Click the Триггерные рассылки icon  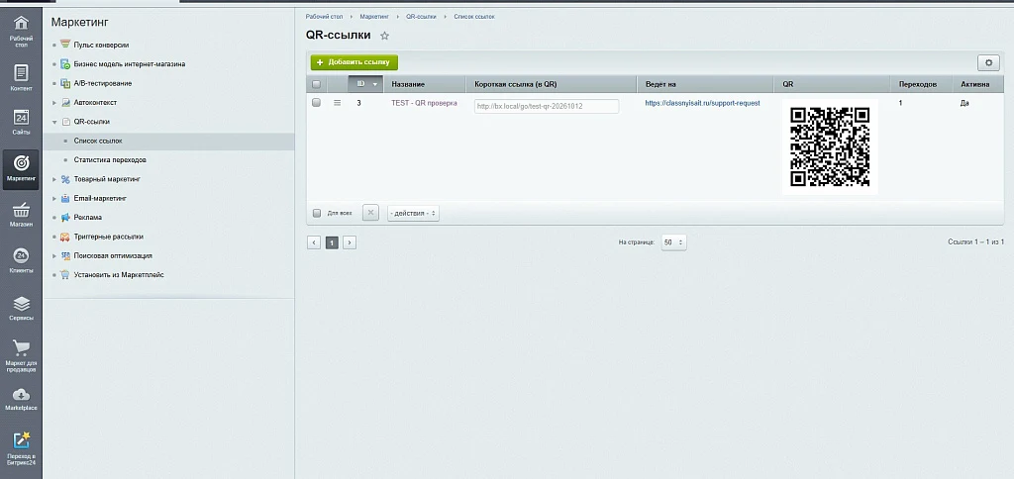click(x=65, y=237)
